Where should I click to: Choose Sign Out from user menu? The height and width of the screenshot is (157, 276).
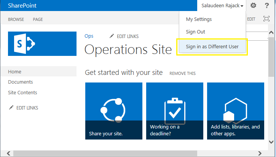[195, 32]
